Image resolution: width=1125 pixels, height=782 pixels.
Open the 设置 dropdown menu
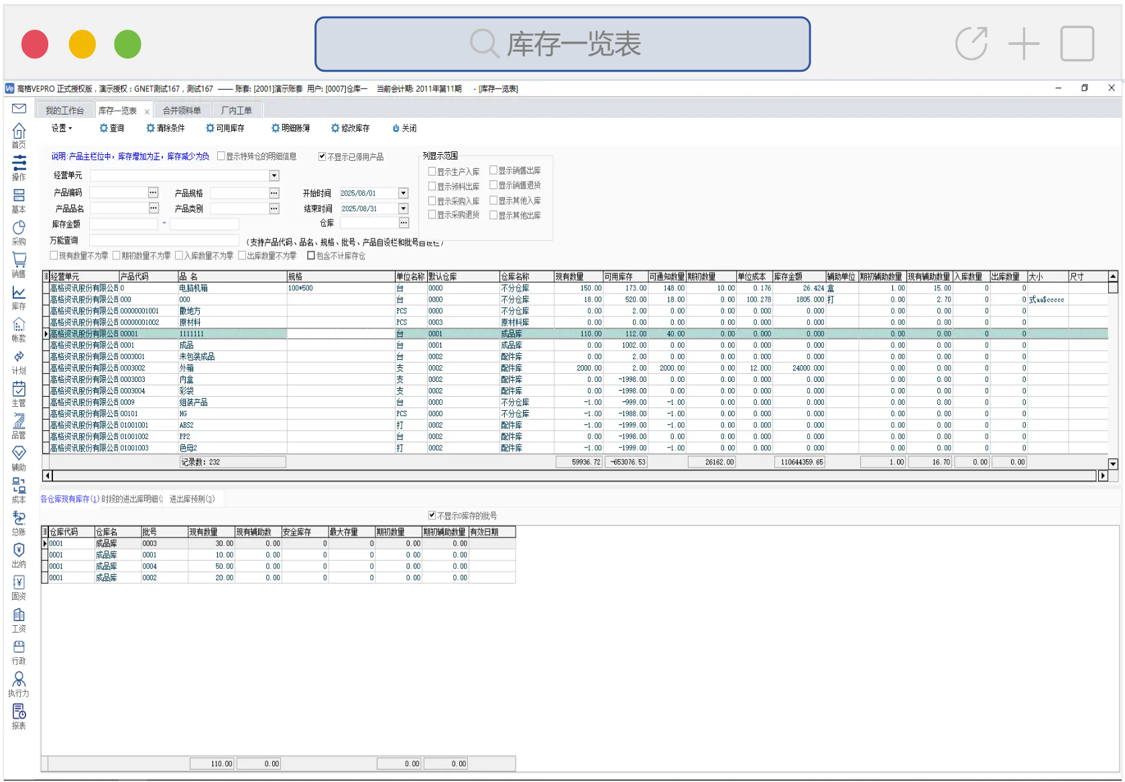(61, 128)
